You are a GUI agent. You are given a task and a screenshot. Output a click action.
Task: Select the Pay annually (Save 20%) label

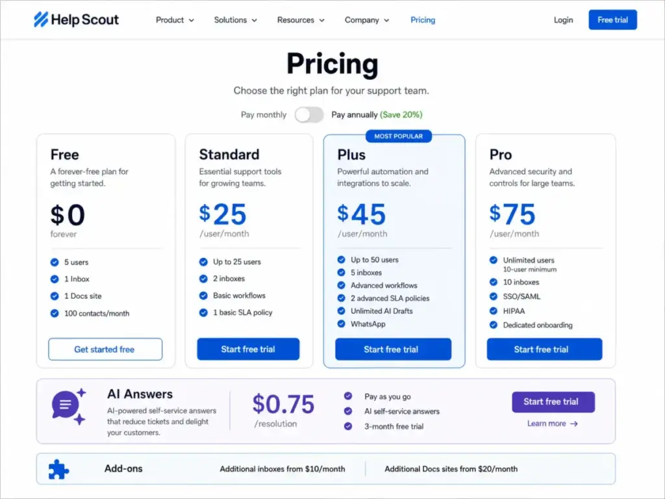pyautogui.click(x=377, y=114)
